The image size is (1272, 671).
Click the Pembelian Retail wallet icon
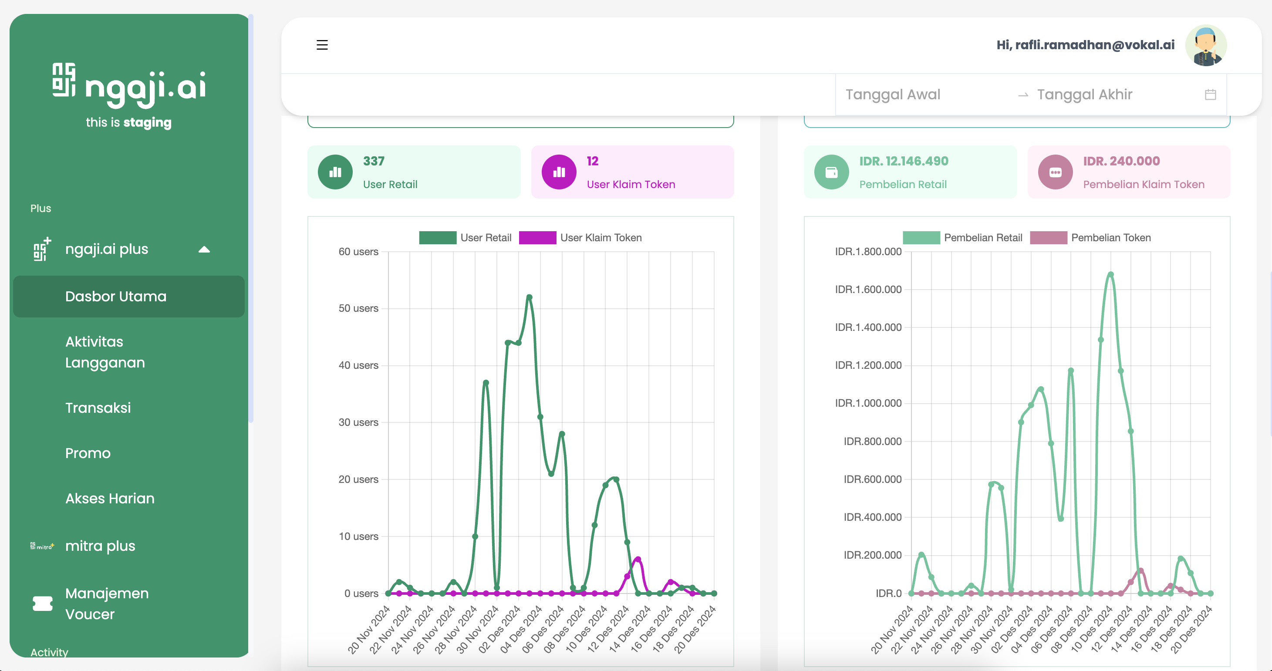pyautogui.click(x=832, y=172)
